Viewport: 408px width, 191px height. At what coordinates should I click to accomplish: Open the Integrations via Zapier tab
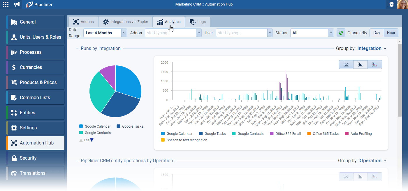[125, 22]
